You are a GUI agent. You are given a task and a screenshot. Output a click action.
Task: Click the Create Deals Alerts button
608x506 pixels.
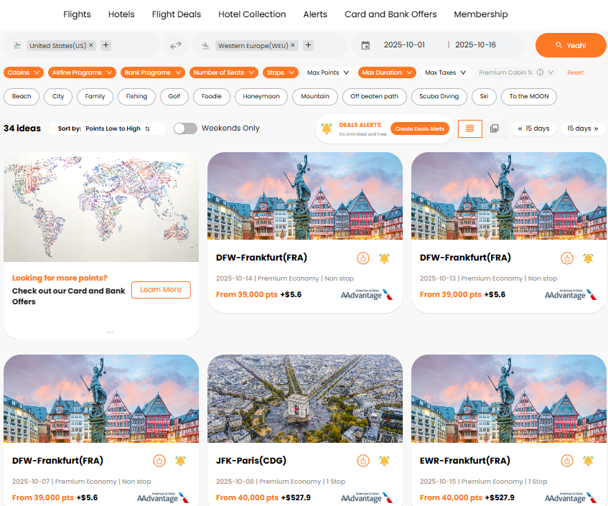[420, 128]
